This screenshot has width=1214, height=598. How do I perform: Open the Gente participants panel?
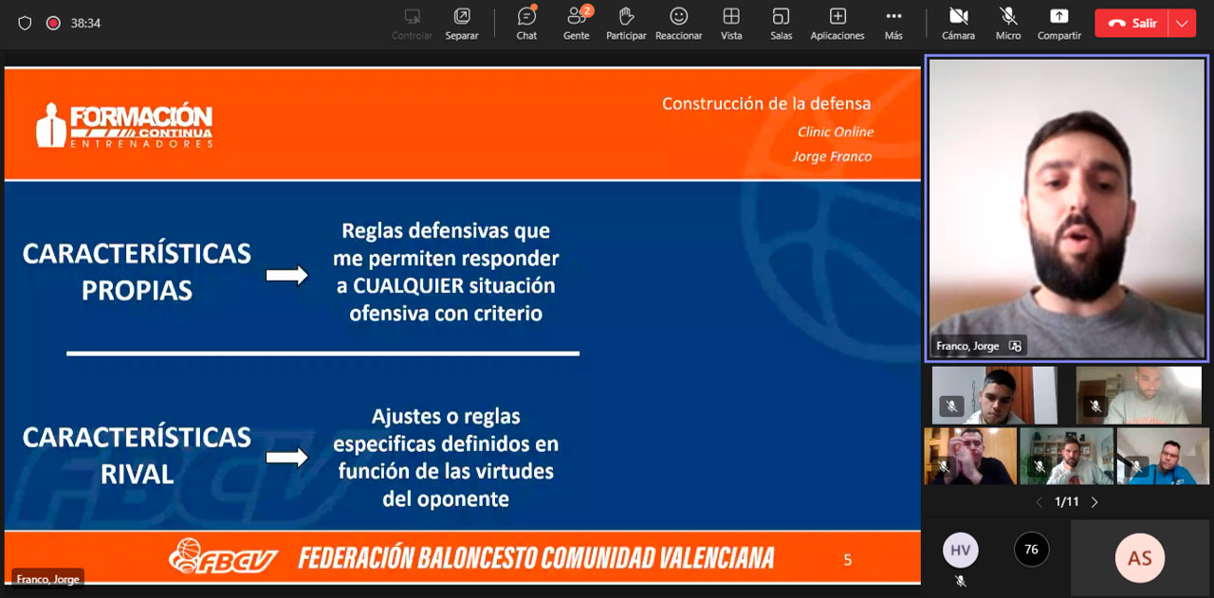tap(577, 24)
